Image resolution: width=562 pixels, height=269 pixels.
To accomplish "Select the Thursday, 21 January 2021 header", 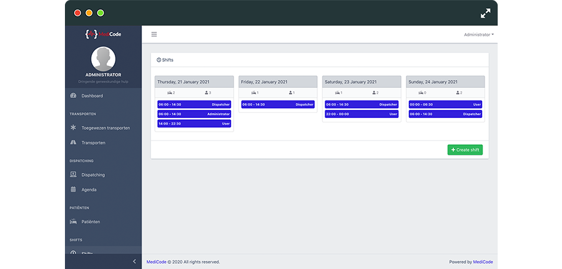I will click(x=194, y=82).
